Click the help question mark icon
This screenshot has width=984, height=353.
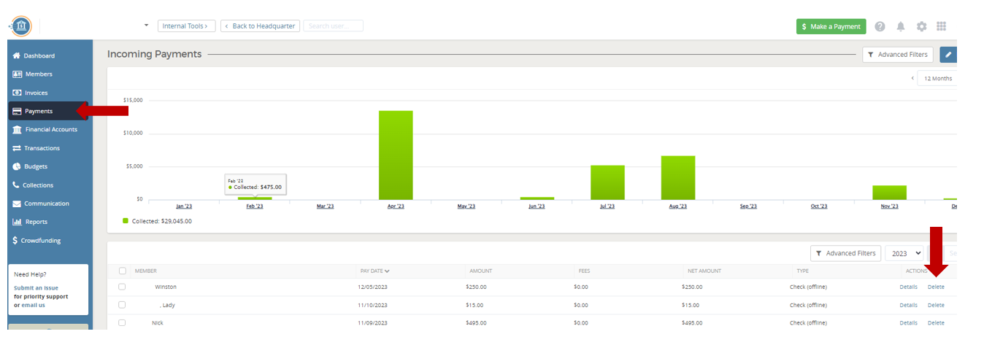pos(880,26)
